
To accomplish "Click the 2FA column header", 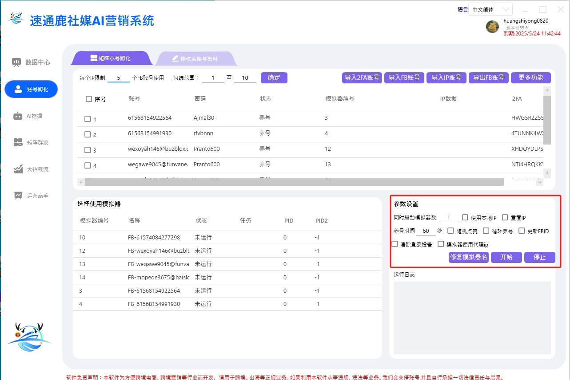I will pyautogui.click(x=517, y=98).
